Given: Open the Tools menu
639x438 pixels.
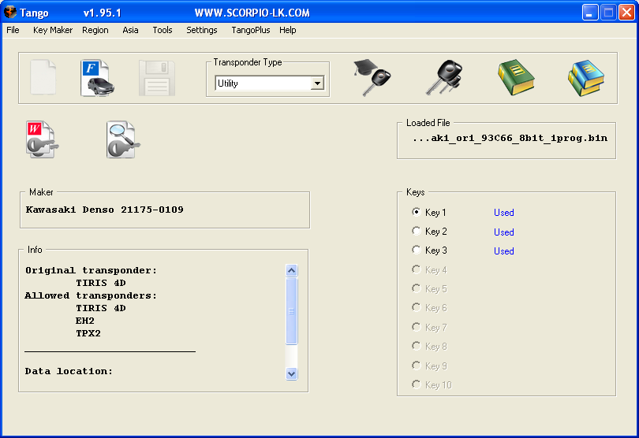Looking at the screenshot, I should [x=163, y=30].
